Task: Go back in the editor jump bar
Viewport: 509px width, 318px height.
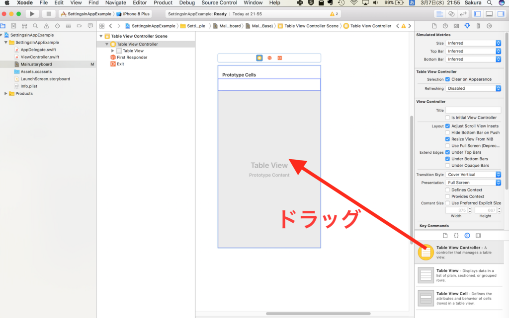Action: click(111, 26)
